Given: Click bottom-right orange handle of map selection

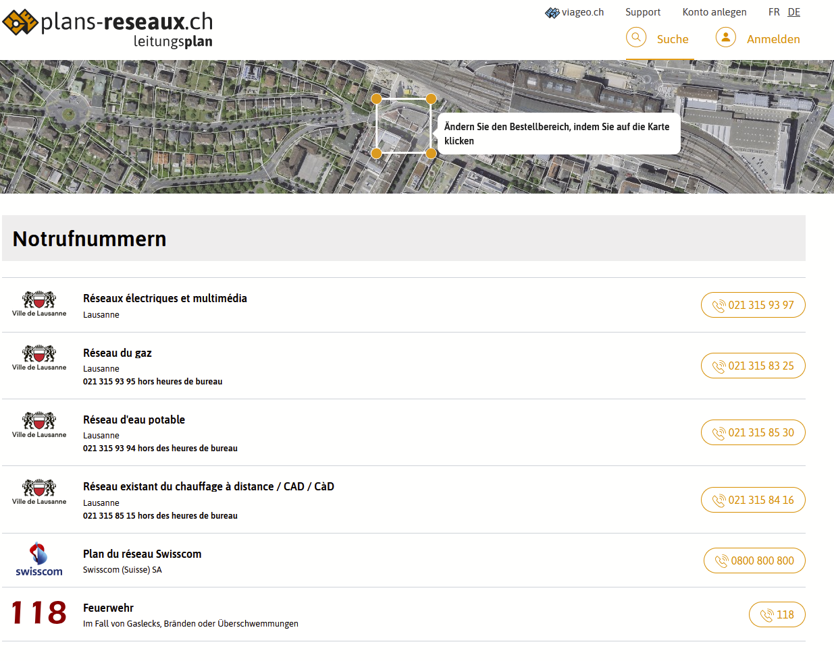Looking at the screenshot, I should tap(431, 153).
